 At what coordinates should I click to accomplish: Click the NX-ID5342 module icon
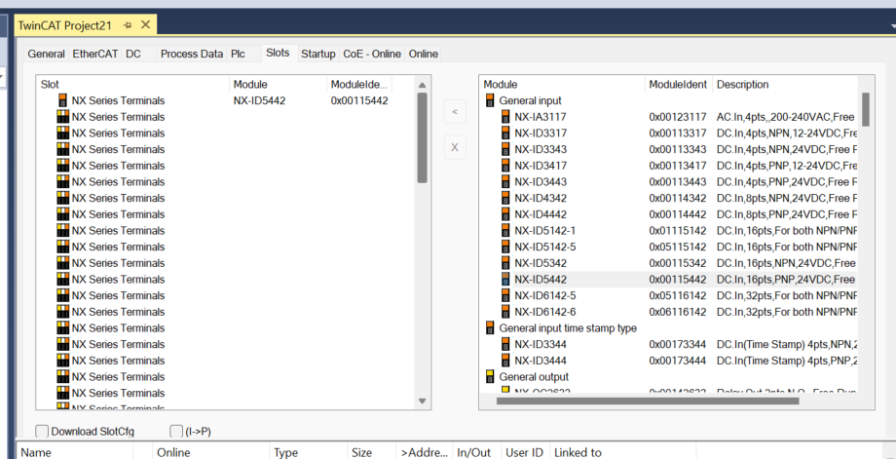(505, 263)
